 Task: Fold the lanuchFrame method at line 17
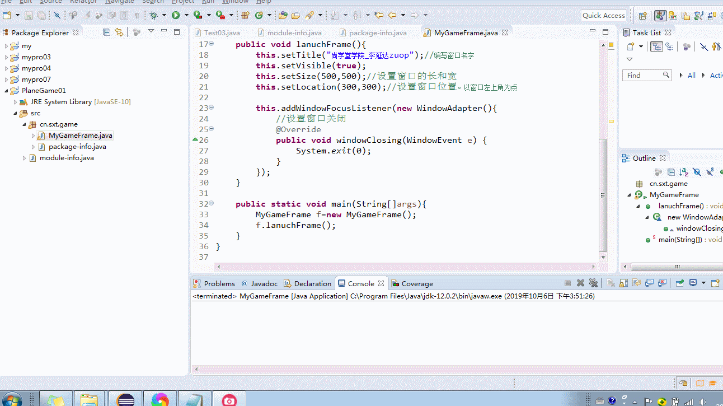coord(212,44)
